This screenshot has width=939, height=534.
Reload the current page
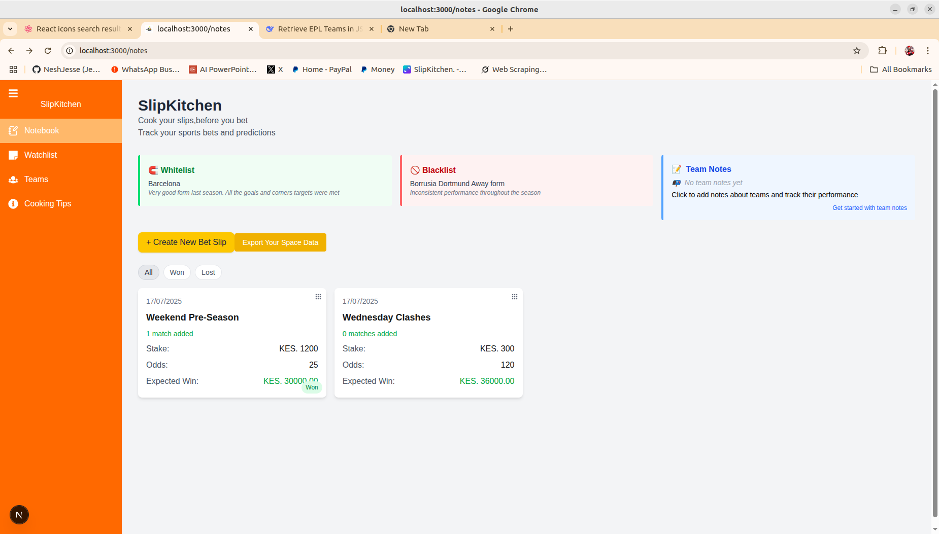point(48,51)
